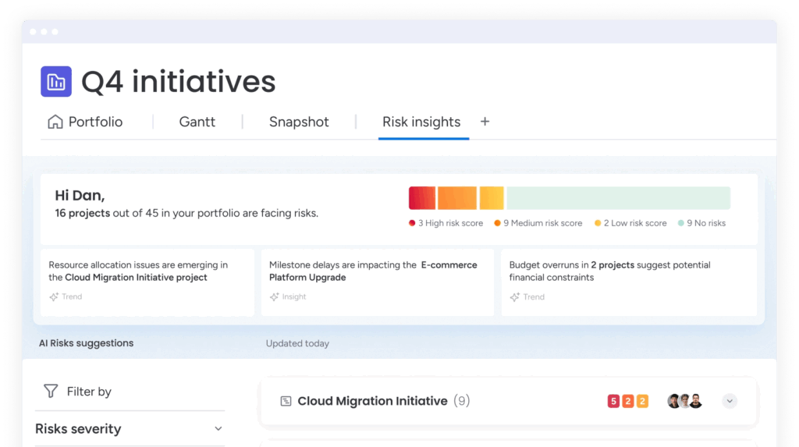Image resolution: width=799 pixels, height=447 pixels.
Task: Click the home icon beside Portfolio
Action: (x=55, y=122)
